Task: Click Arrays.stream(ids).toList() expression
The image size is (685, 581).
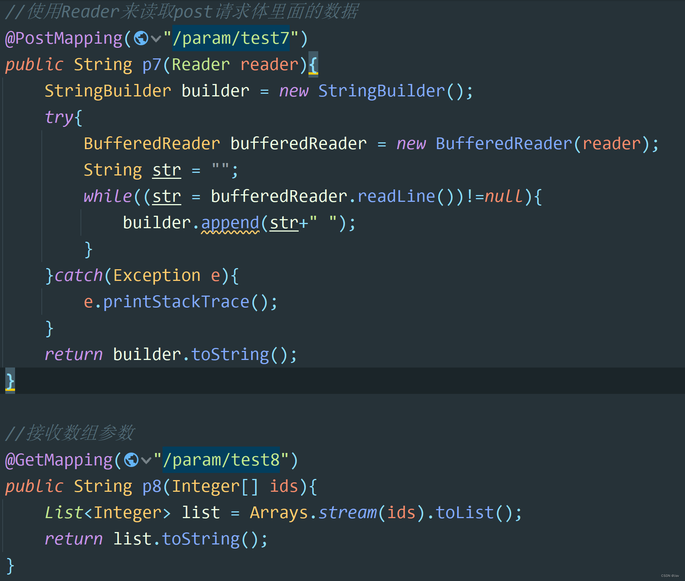Action: (384, 512)
